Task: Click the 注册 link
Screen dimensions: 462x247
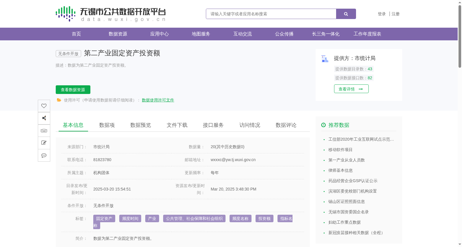Action: 396,14
